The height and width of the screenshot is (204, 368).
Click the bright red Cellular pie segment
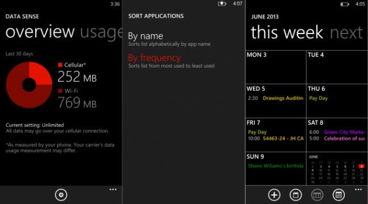tap(40, 73)
